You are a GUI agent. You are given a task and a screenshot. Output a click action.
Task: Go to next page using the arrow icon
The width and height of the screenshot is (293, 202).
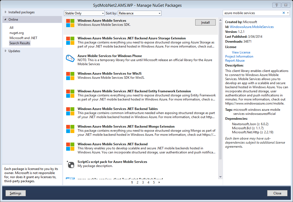click(x=159, y=182)
